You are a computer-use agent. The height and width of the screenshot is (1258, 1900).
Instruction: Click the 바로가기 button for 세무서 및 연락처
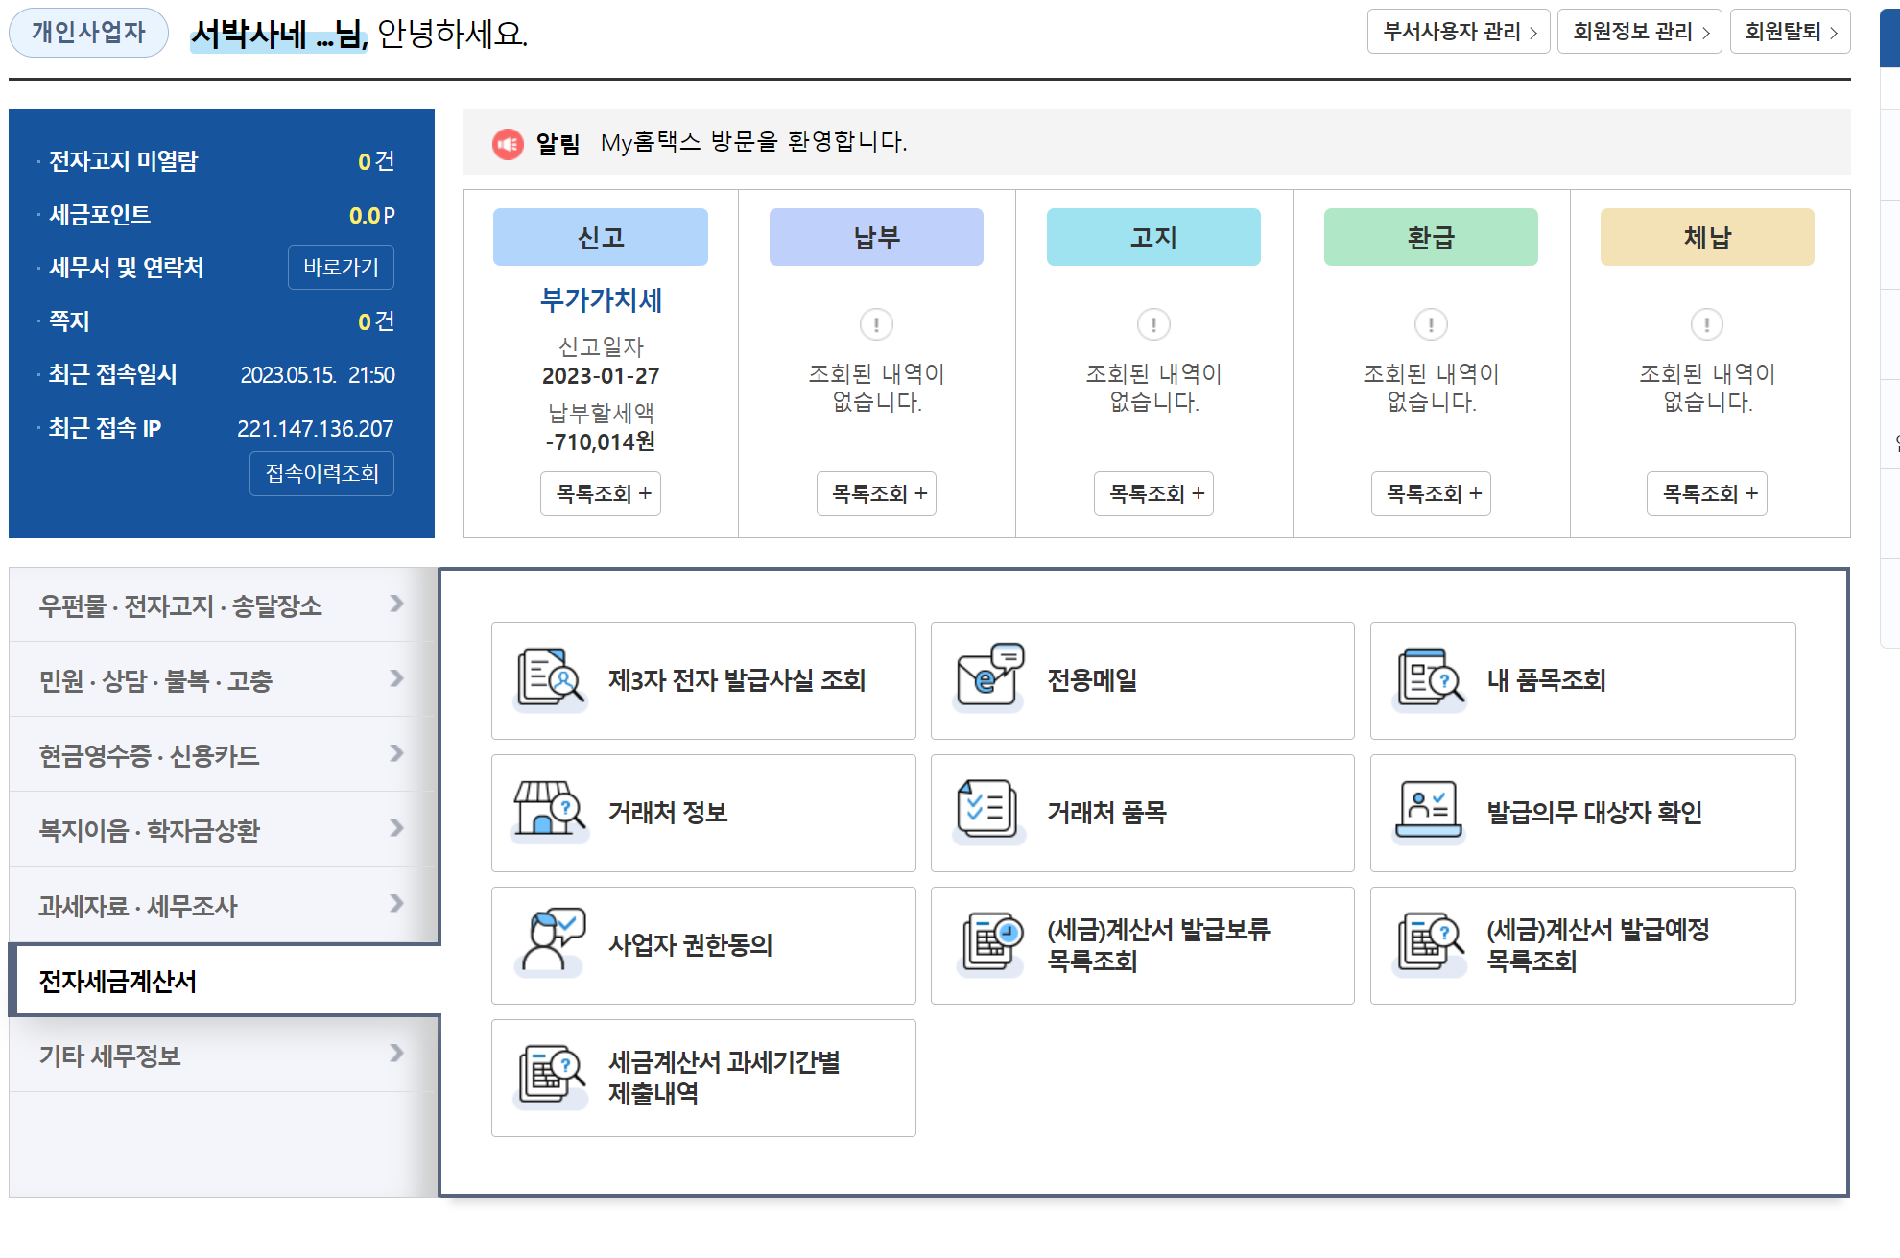click(x=341, y=267)
